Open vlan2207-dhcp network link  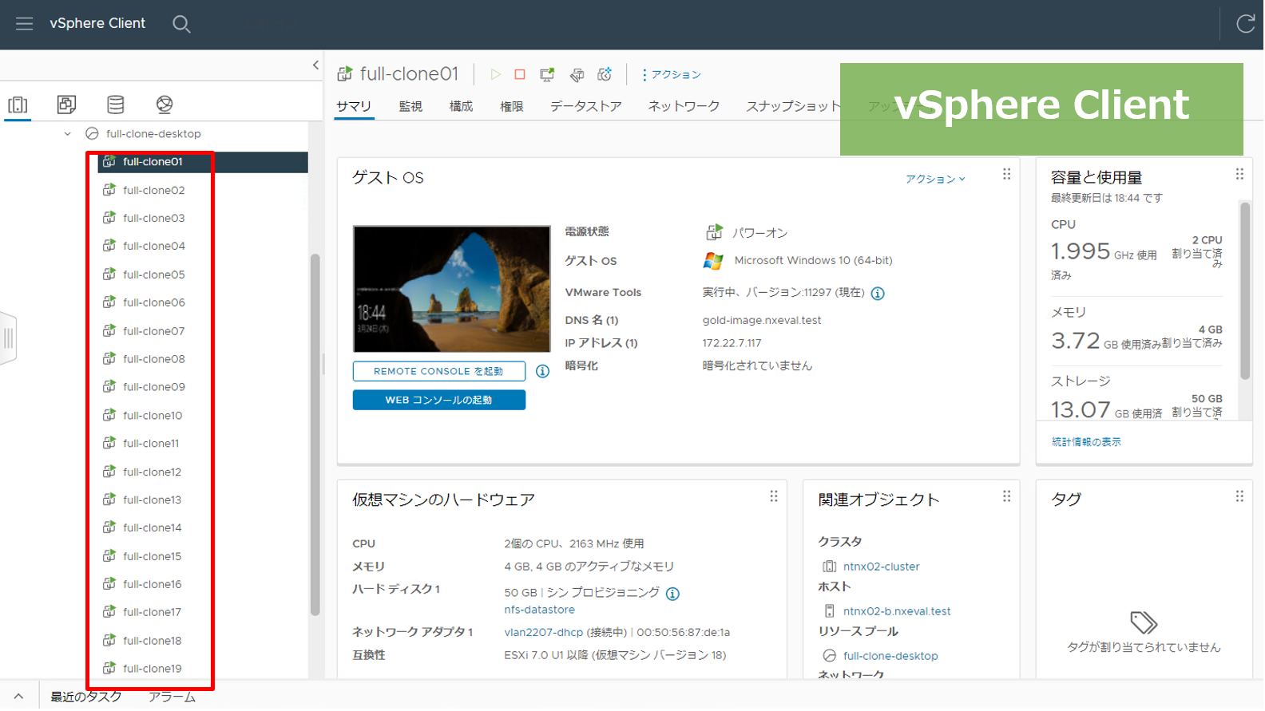(544, 634)
